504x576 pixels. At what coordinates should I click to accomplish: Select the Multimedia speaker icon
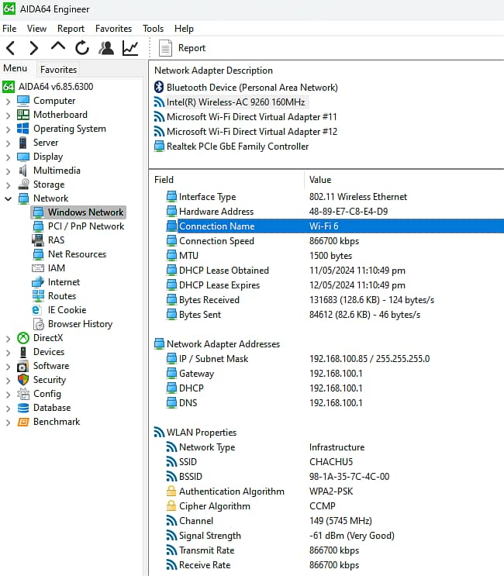[23, 171]
